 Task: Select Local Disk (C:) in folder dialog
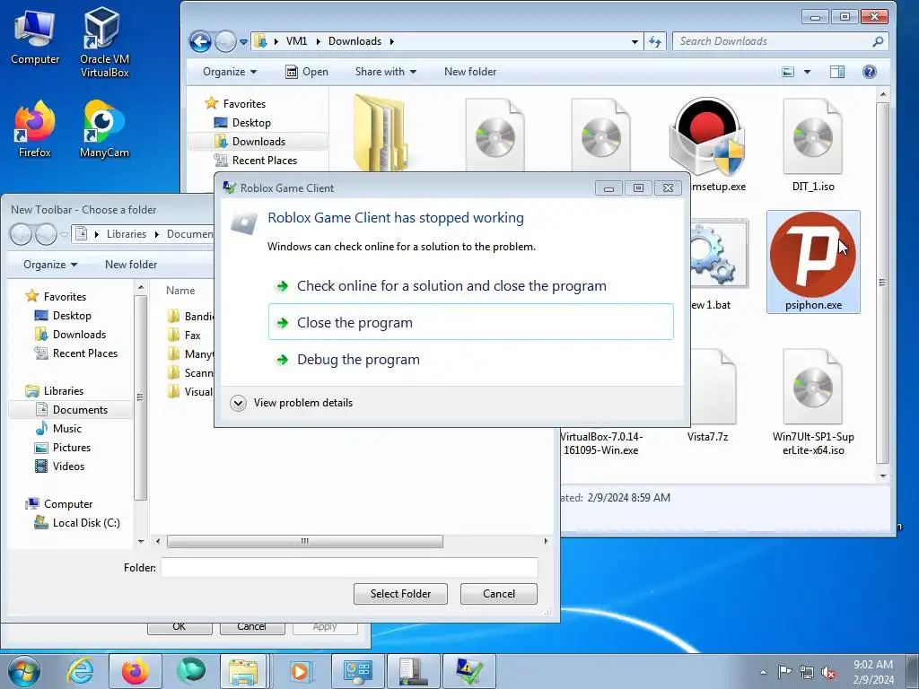[85, 523]
